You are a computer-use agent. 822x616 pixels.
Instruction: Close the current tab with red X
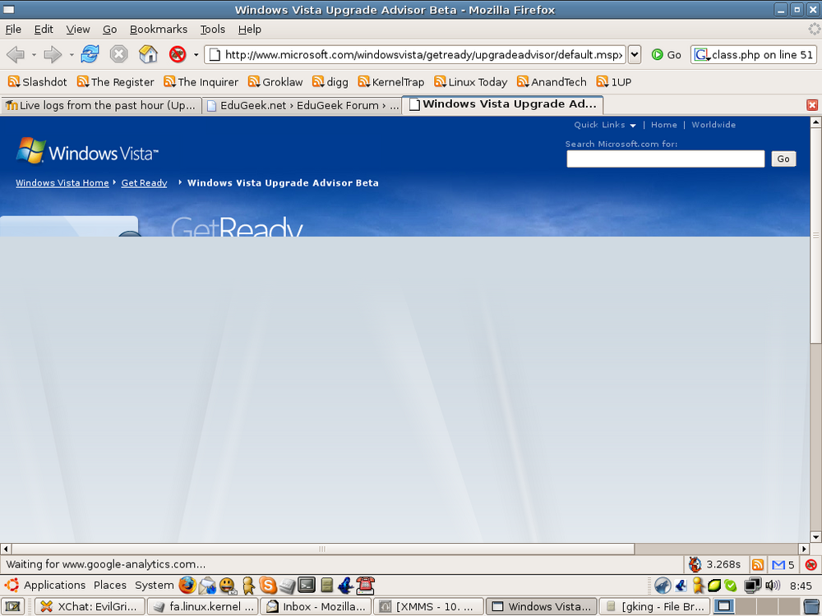pos(811,105)
